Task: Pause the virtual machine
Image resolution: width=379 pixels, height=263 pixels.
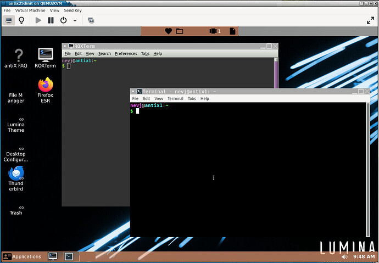Action: tap(51, 20)
